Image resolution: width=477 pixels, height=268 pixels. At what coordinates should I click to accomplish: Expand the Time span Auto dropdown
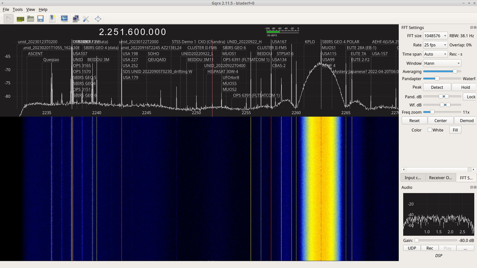pyautogui.click(x=435, y=54)
